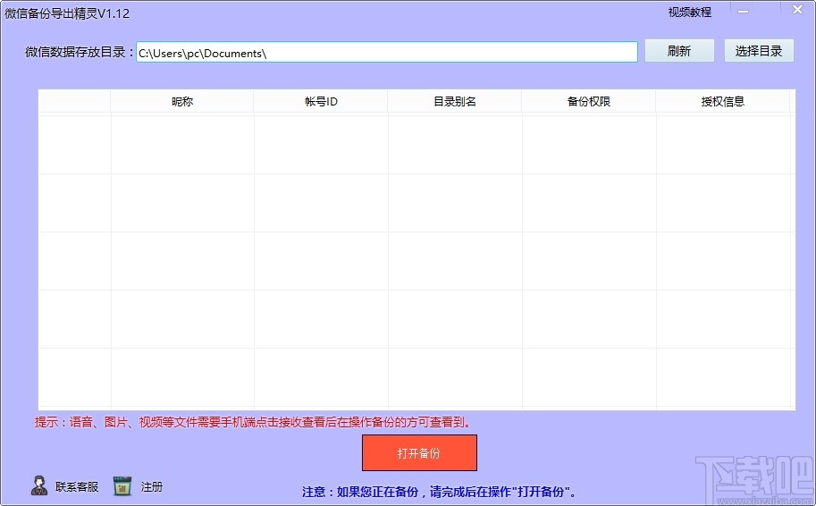Open 联系客服 contact support link

coord(77,486)
